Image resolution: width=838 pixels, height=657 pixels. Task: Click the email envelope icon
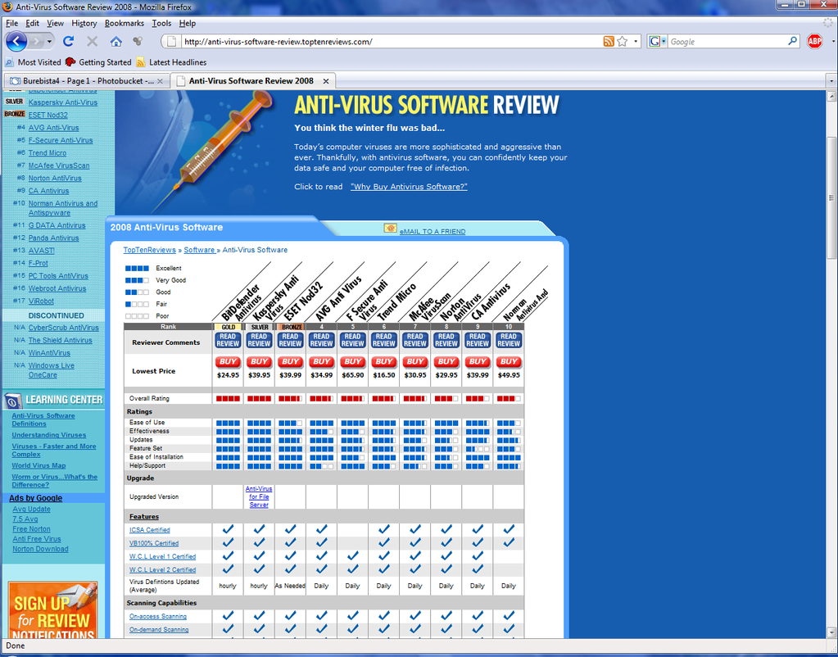pyautogui.click(x=390, y=229)
